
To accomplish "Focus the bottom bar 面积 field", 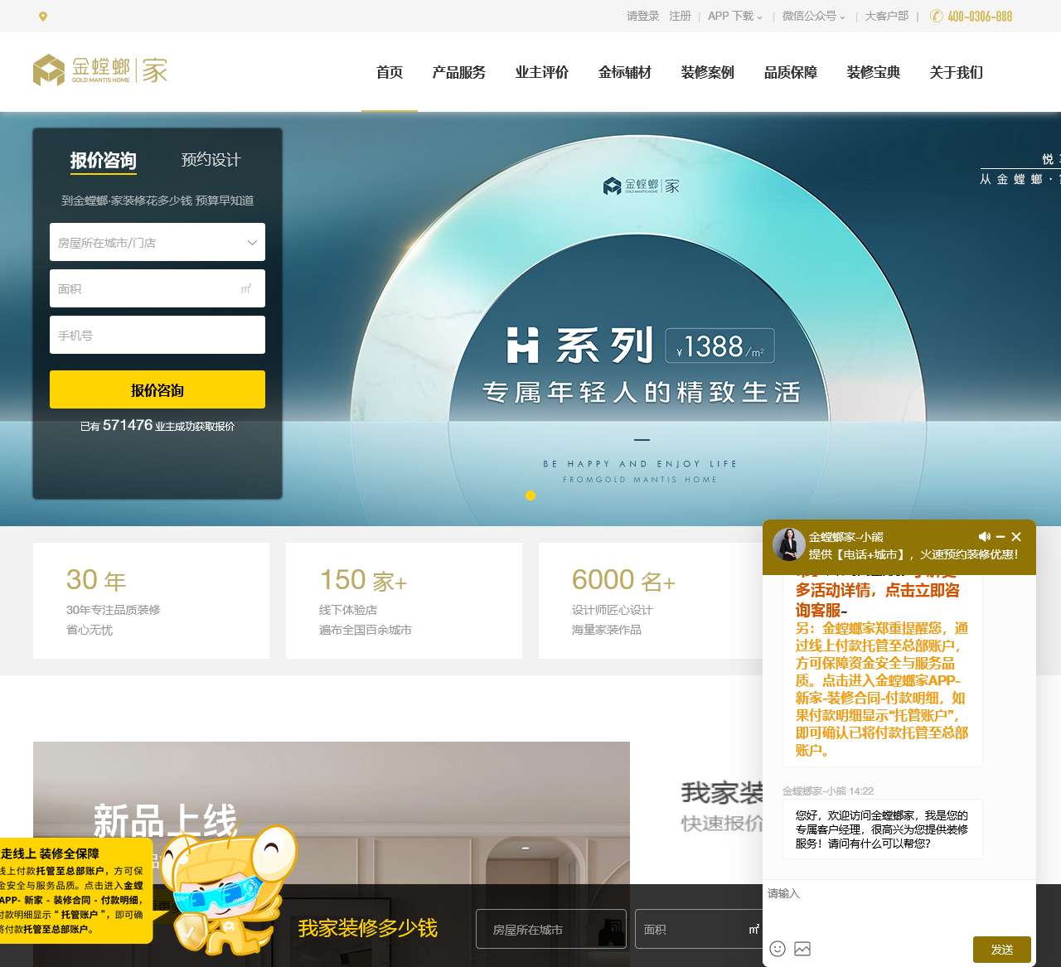I will coord(699,929).
